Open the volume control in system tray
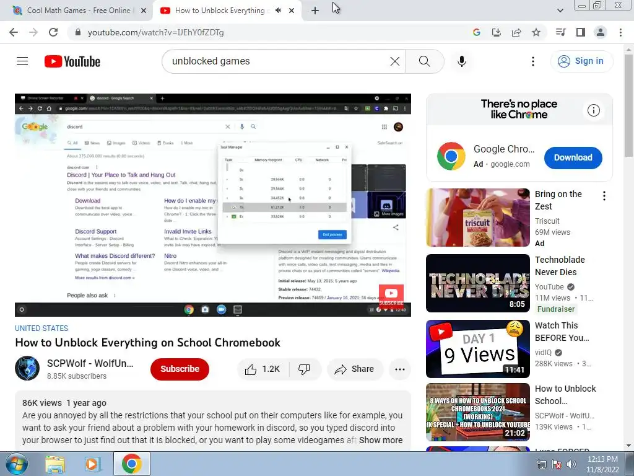Image resolution: width=634 pixels, height=476 pixels. click(x=571, y=464)
